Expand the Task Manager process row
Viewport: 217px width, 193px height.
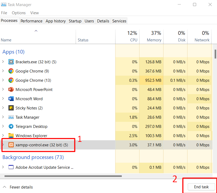(3, 117)
